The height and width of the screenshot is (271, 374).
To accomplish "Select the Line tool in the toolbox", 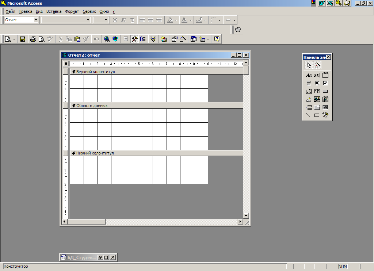I will click(x=309, y=115).
